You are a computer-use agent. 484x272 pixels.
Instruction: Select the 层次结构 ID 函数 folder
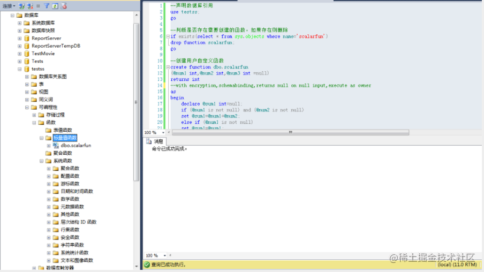[x=78, y=222]
